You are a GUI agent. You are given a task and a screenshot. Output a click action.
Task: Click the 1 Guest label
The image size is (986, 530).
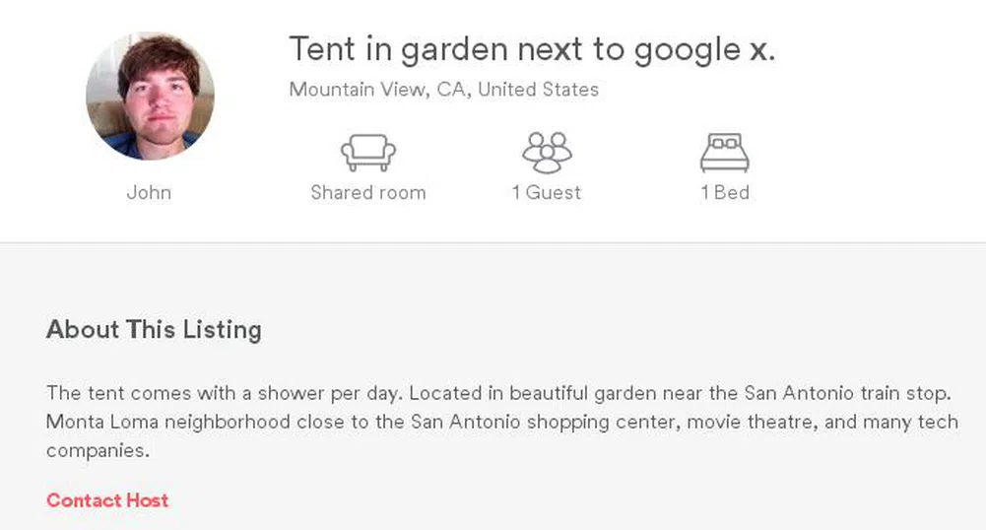click(547, 193)
